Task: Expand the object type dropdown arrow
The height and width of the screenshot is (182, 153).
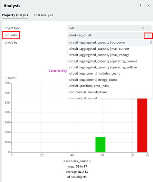Action: (x=149, y=28)
